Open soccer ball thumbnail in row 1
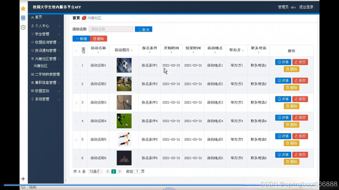The width and height of the screenshot is (339, 190). coord(124,65)
